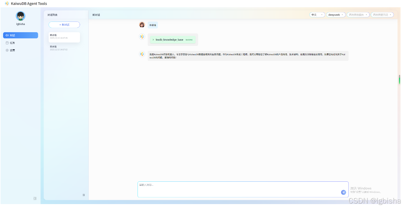Viewport: 402px width, 208px height.
Task: Open the 中文 language dropdown
Action: pos(317,15)
